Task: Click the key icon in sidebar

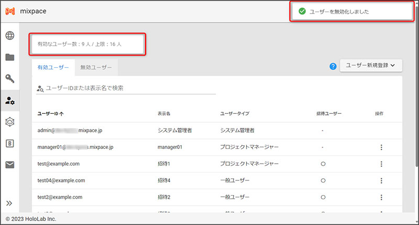Action: coord(10,79)
